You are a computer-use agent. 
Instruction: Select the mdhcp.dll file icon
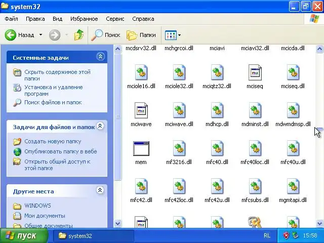tap(217, 110)
